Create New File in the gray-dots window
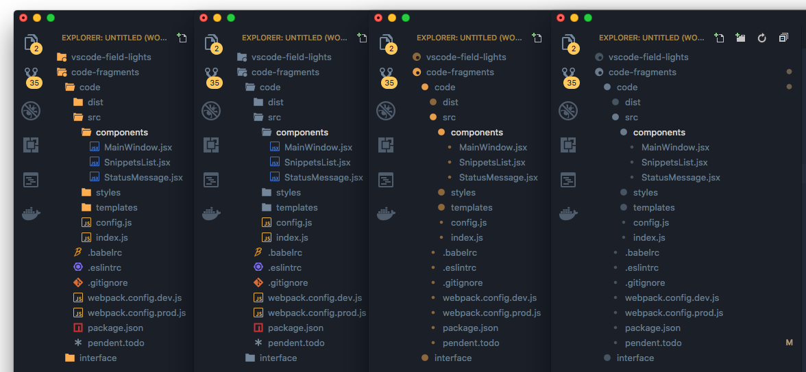Screen dimensions: 806x372 [719, 38]
